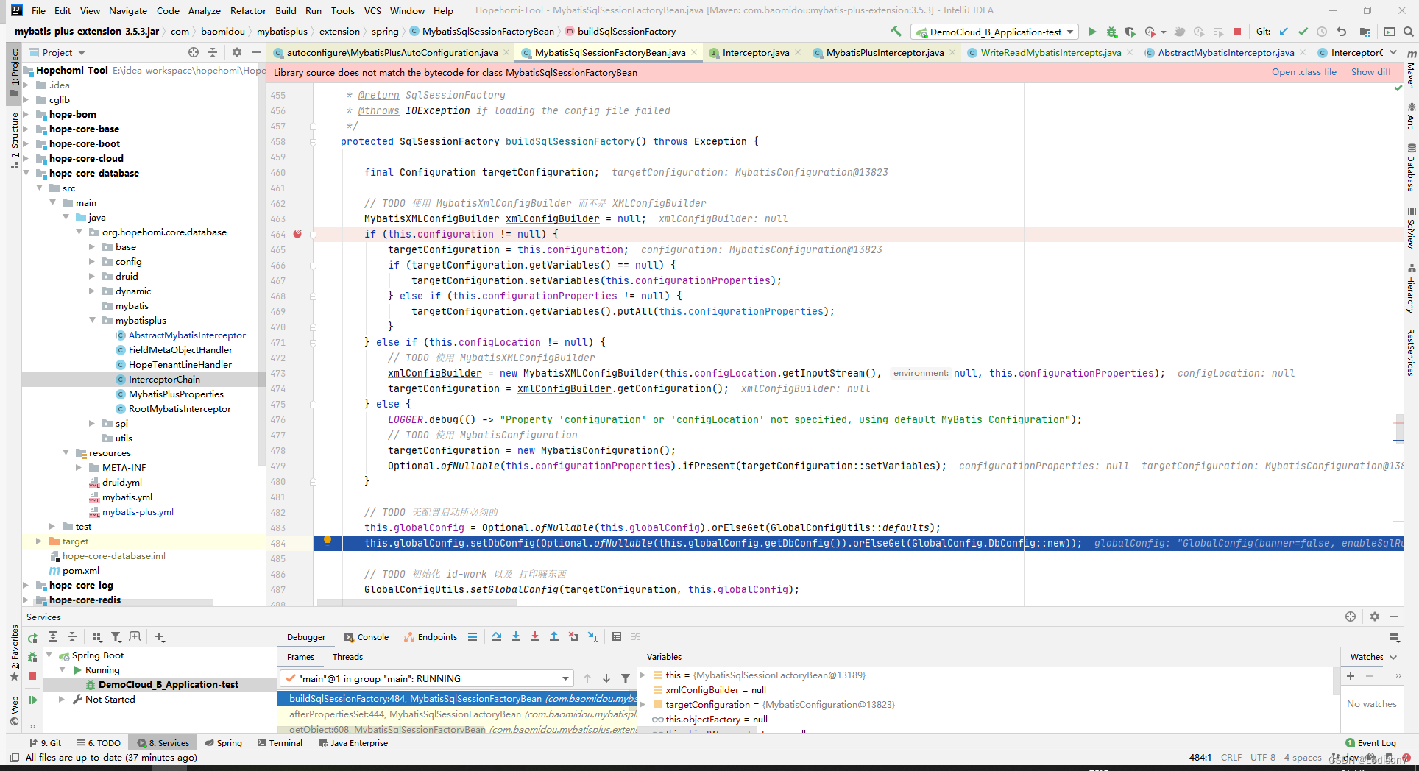Run with coverage using the shield icon
Image resolution: width=1419 pixels, height=771 pixels.
pos(1130,32)
